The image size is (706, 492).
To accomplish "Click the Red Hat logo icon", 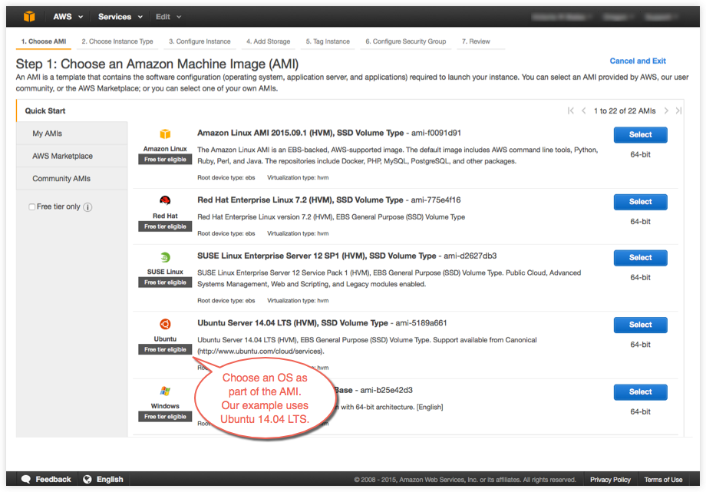I will click(x=164, y=200).
